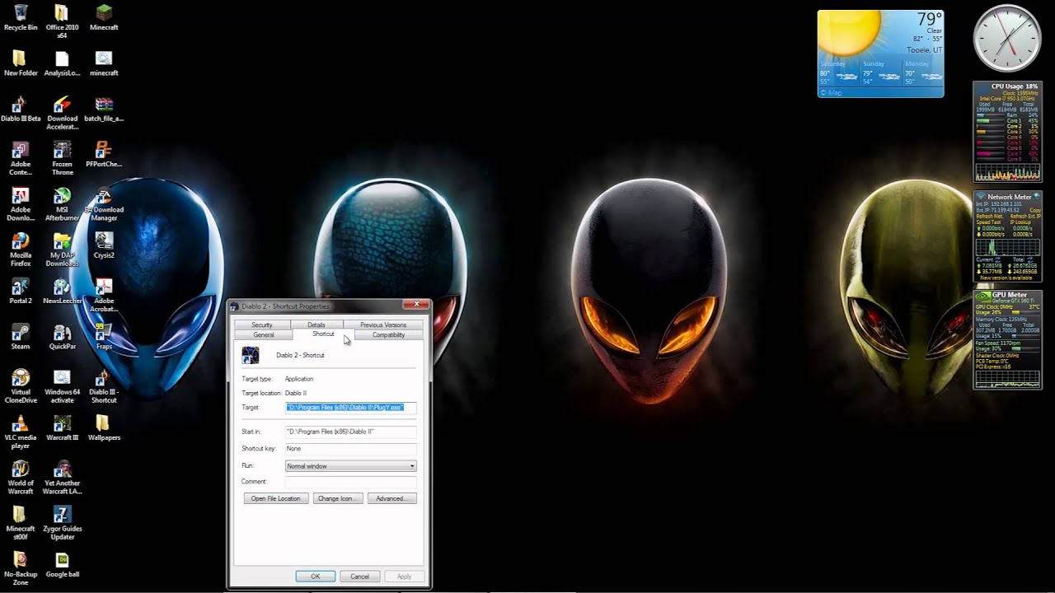Image resolution: width=1055 pixels, height=593 pixels.
Task: Select the lowercase minecraft file icon
Action: click(104, 63)
